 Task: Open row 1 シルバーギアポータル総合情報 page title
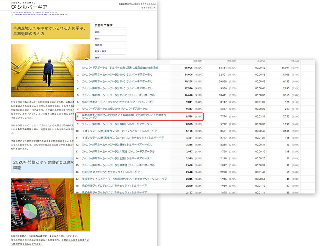point(120,68)
